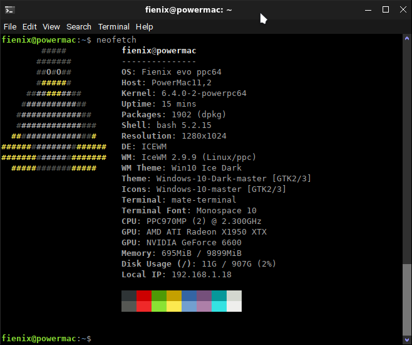Click the bold 'fienix@powermac' header in output
The image size is (412, 345).
click(159, 51)
